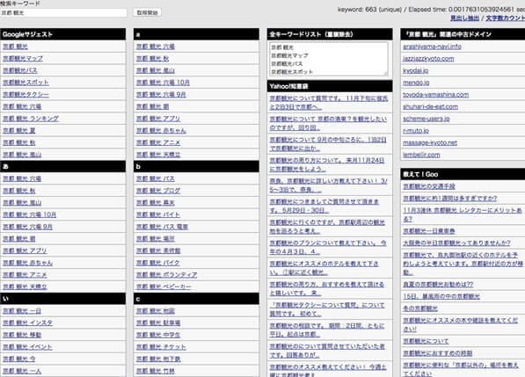The height and width of the screenshot is (377, 525).
Task: Visit the kyodai.jp domain link
Action: click(415, 70)
